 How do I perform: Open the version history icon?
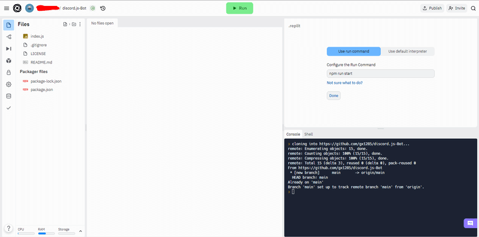103,8
